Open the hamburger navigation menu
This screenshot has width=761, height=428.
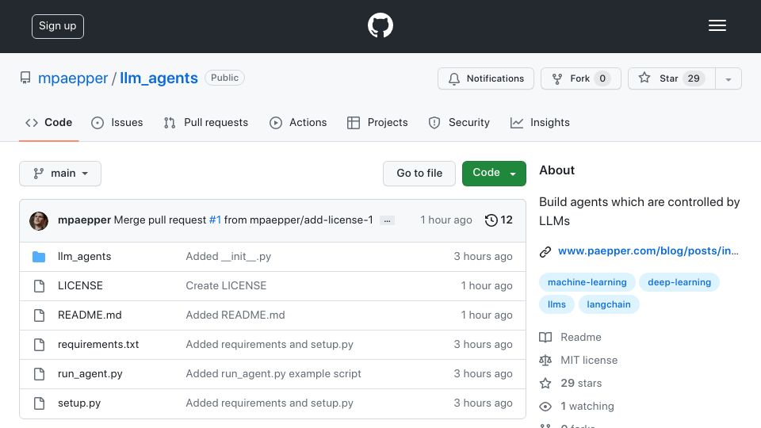(x=717, y=25)
